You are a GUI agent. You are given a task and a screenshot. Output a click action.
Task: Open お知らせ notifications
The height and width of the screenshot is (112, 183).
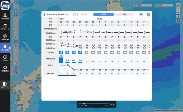click(5, 58)
